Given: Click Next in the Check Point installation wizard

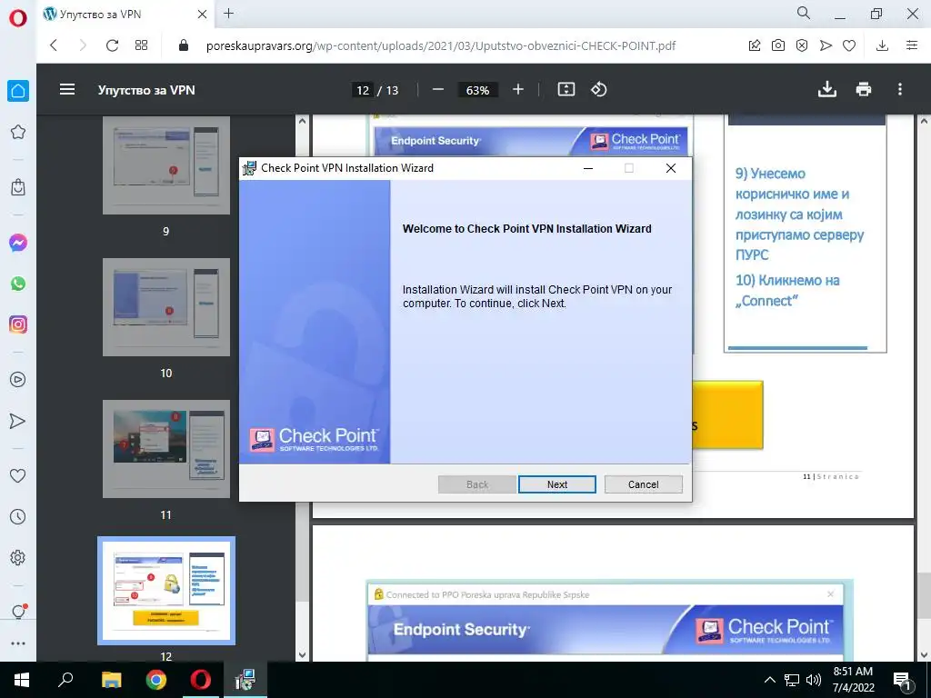Looking at the screenshot, I should (x=557, y=484).
